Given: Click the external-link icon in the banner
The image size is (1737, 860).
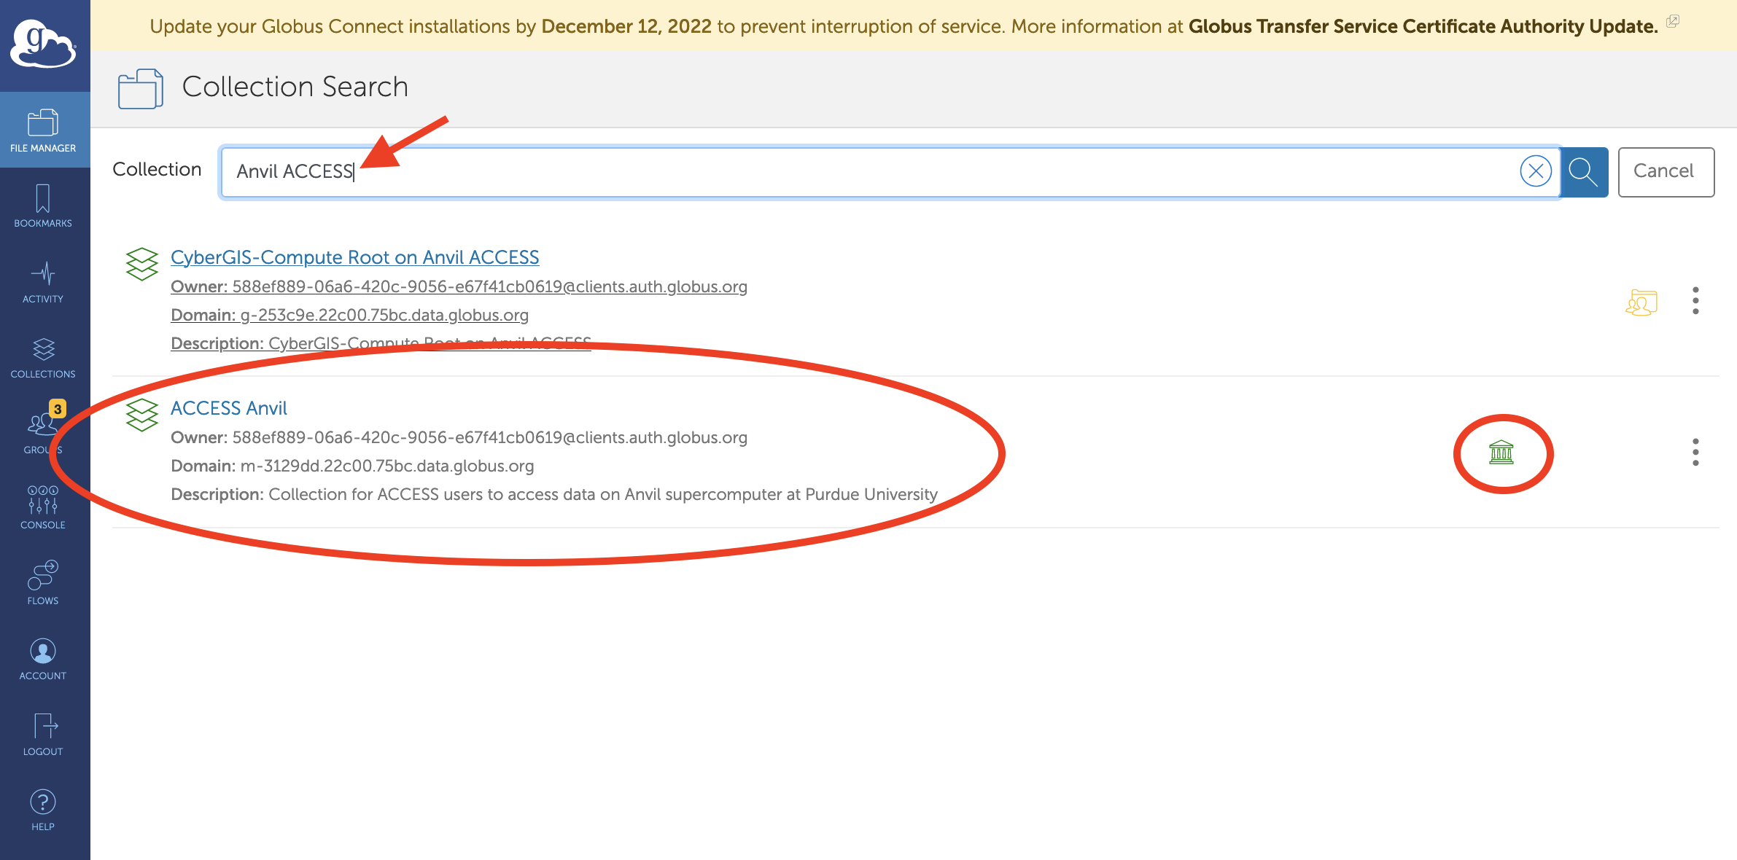Looking at the screenshot, I should tap(1673, 22).
